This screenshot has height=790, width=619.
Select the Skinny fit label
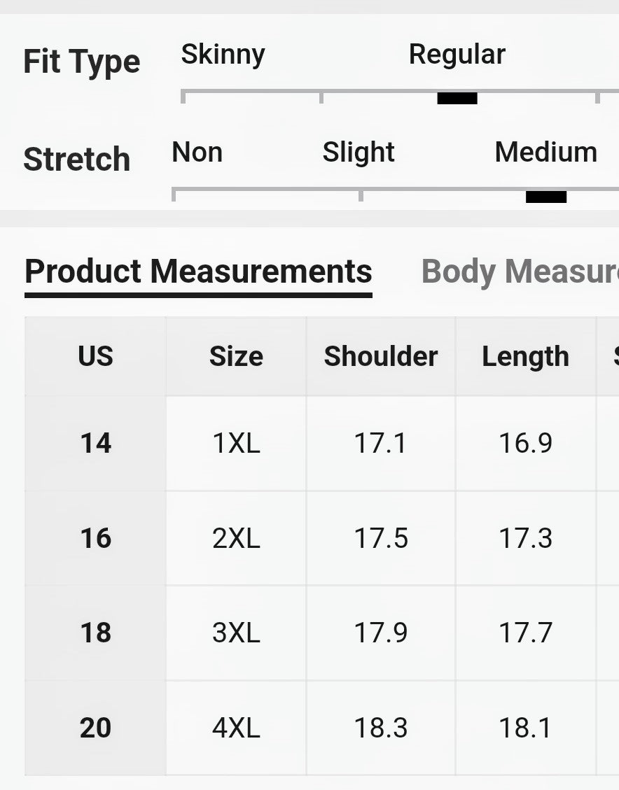[223, 55]
